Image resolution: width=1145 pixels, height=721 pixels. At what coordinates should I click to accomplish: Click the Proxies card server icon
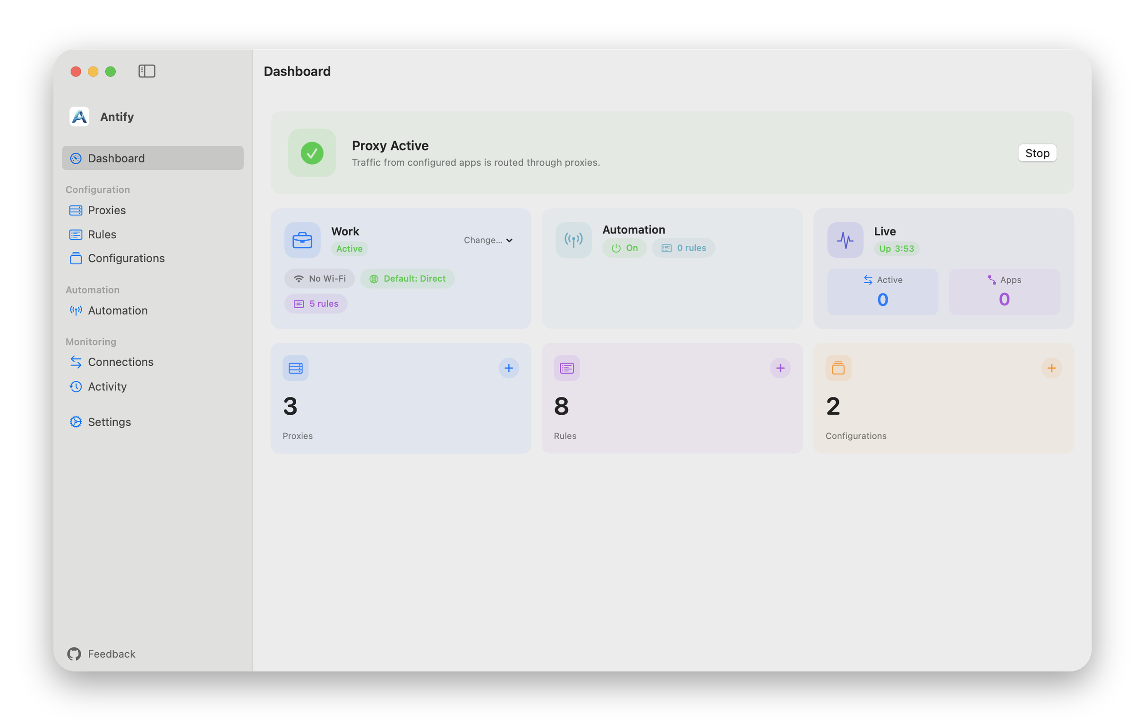coord(295,368)
